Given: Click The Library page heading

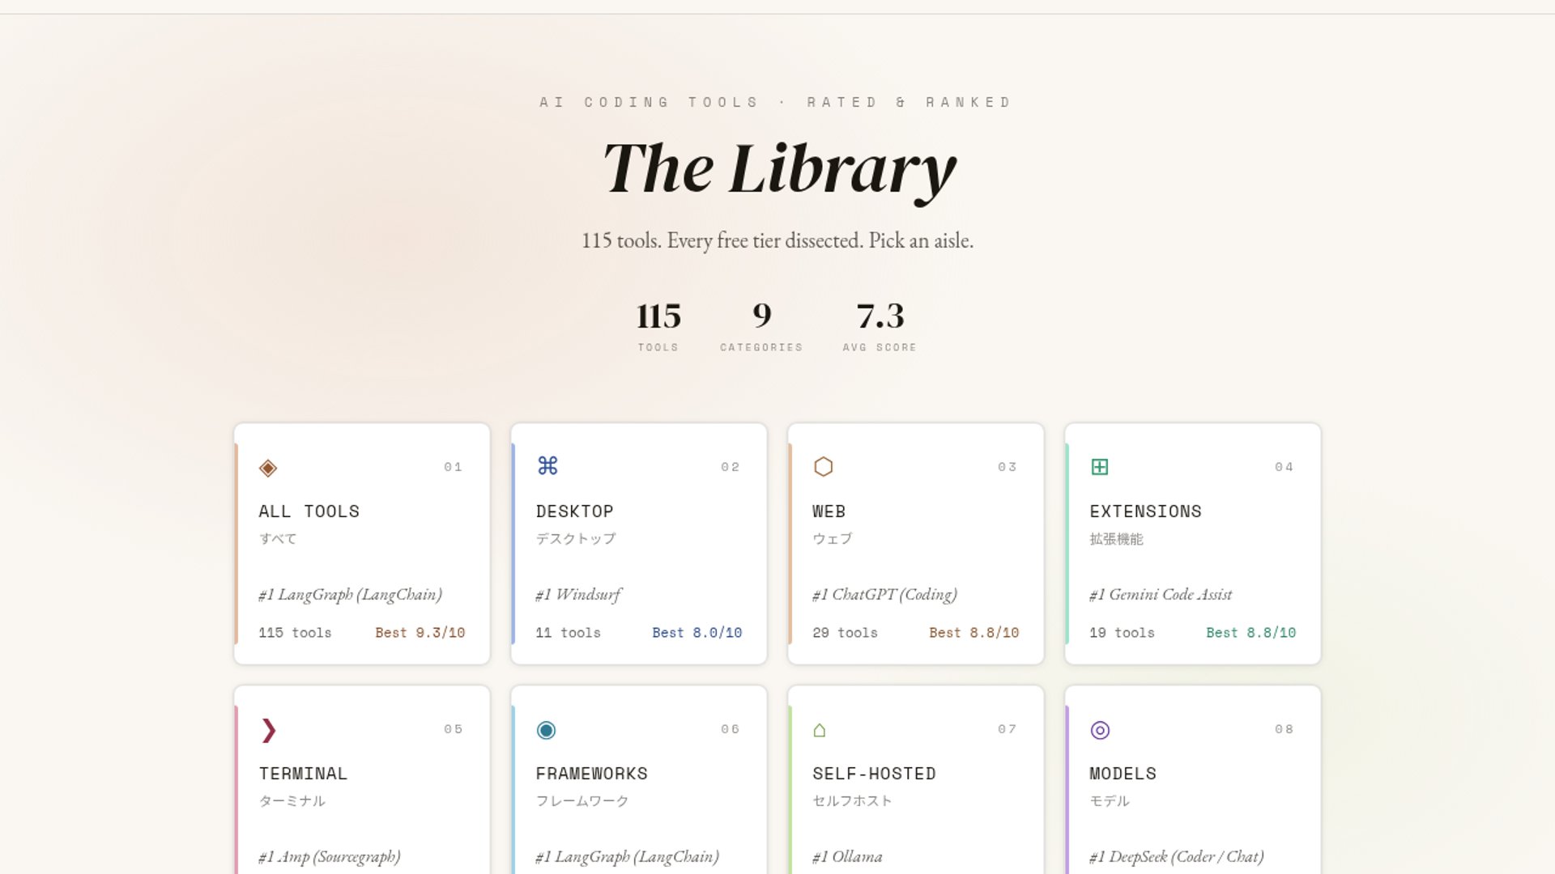Looking at the screenshot, I should click(778, 168).
